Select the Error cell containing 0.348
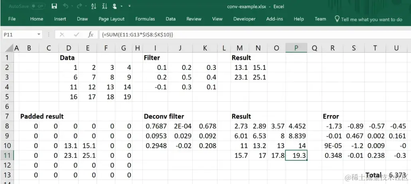Screen dimensions: 411x184 point(332,155)
